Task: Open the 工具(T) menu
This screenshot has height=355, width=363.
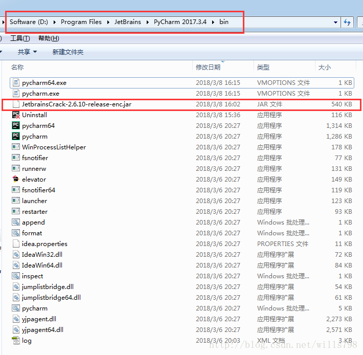Action: pyautogui.click(x=20, y=38)
